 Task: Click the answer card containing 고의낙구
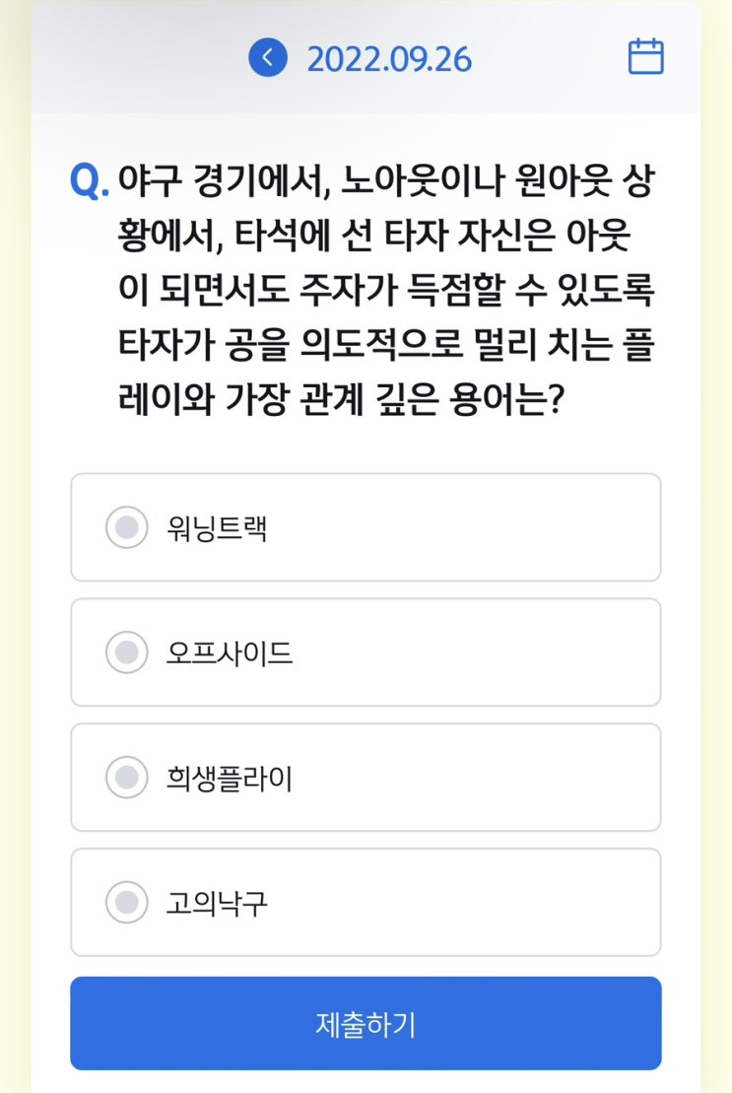[463, 902]
